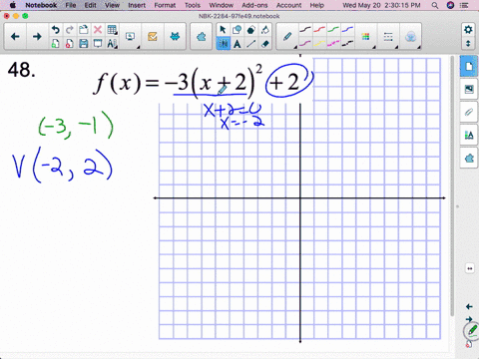Open the Gallery tab

469,89
